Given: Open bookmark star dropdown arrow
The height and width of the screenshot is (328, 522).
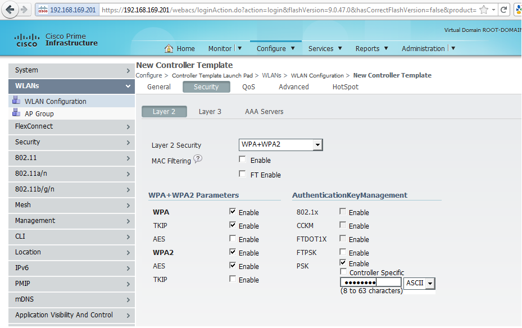Looking at the screenshot, I should (x=494, y=10).
